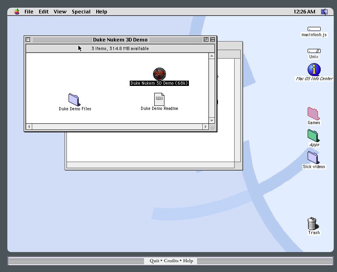Collapse Duke Nukem 3D Demo window with windowshade box

pos(213,39)
